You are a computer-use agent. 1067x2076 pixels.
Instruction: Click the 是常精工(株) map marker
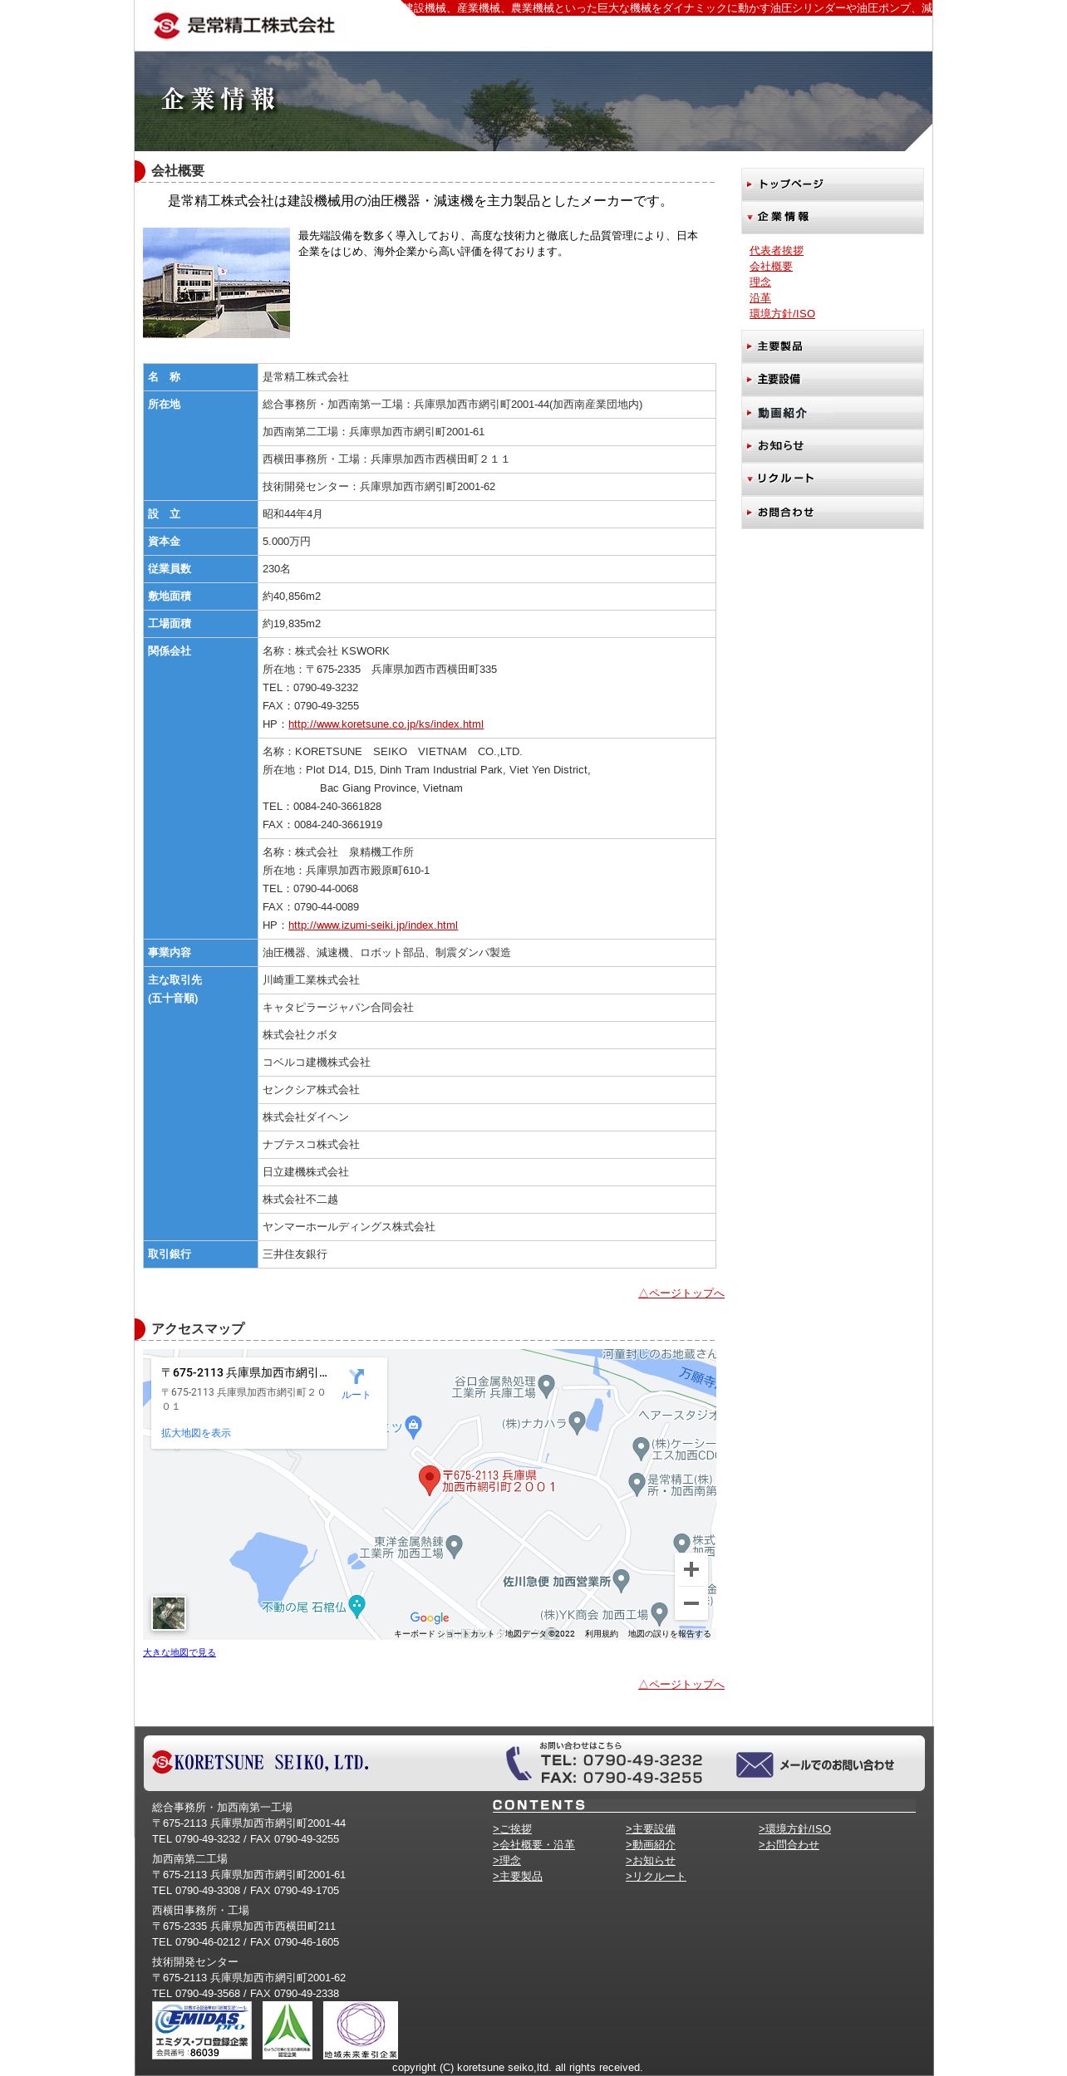[637, 1485]
